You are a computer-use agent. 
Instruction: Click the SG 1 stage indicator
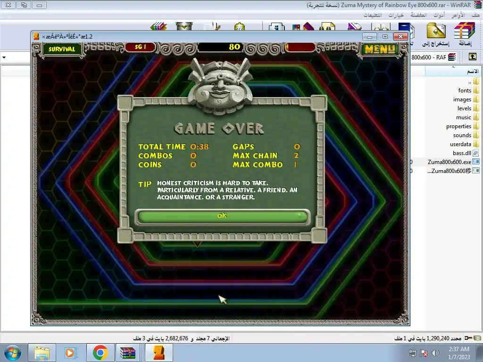pyautogui.click(x=141, y=47)
